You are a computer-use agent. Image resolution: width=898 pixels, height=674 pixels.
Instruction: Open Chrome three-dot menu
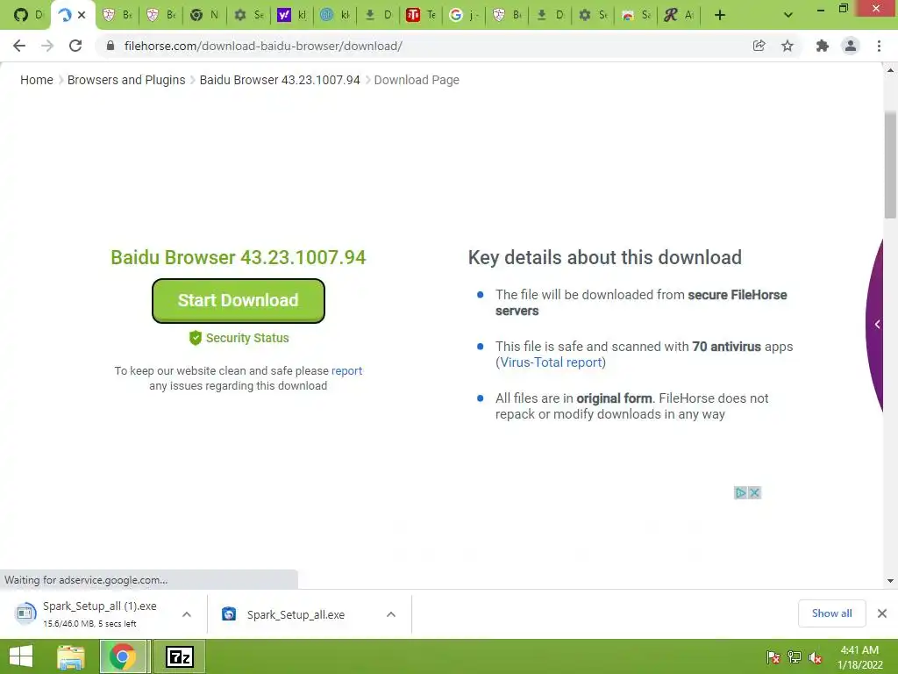879,46
